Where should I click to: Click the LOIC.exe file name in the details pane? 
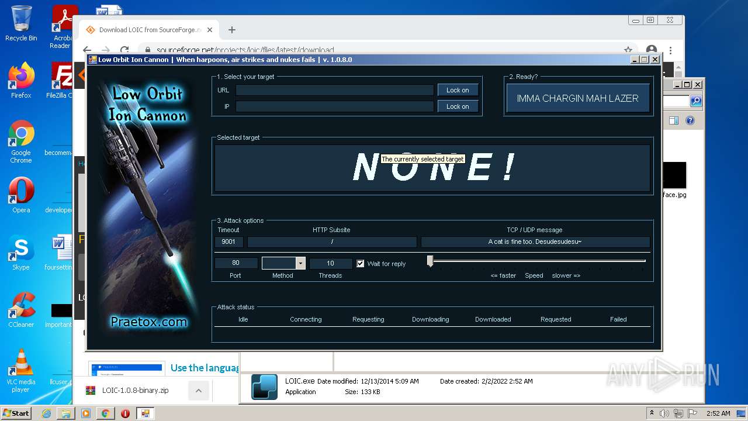click(300, 381)
